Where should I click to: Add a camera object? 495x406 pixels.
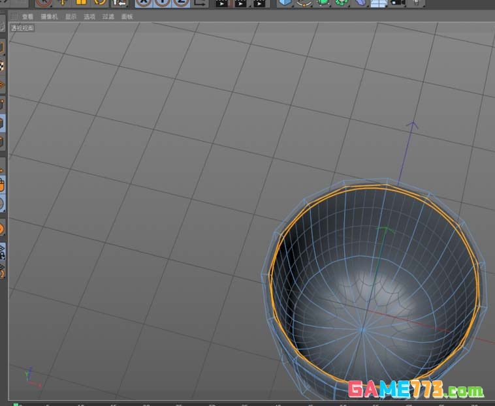click(398, 3)
